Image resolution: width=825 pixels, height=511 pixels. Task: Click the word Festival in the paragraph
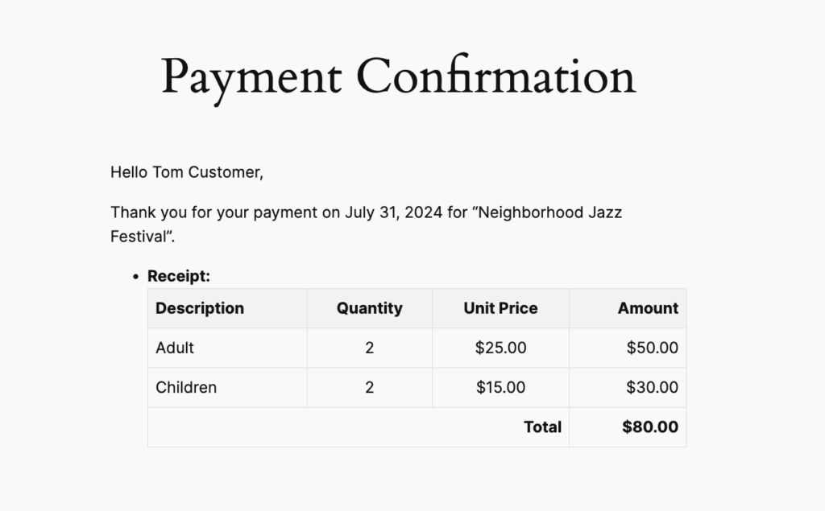[139, 237]
